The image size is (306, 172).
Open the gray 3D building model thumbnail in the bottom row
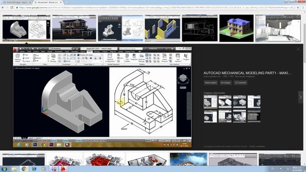pos(233,159)
